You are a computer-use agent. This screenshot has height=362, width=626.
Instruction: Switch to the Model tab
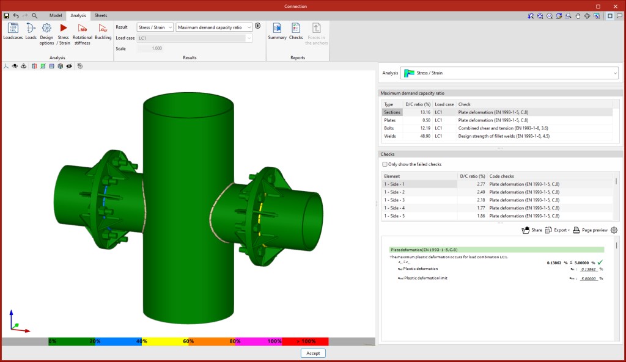point(56,15)
